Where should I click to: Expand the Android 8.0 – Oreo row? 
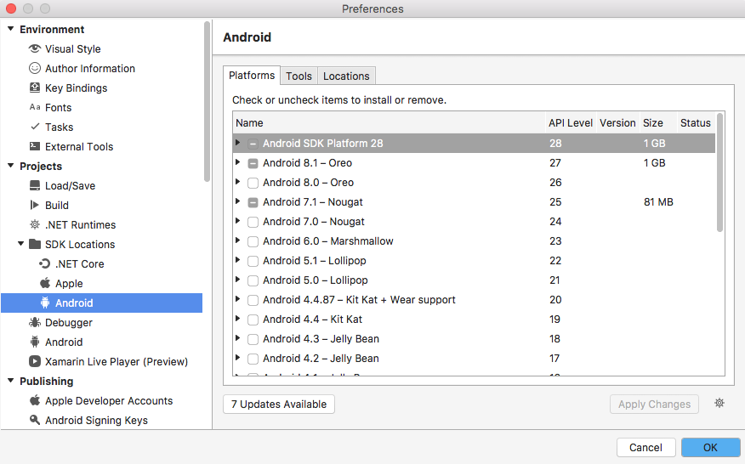tap(237, 181)
